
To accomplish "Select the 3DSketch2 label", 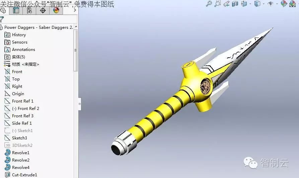I will click(22, 145).
